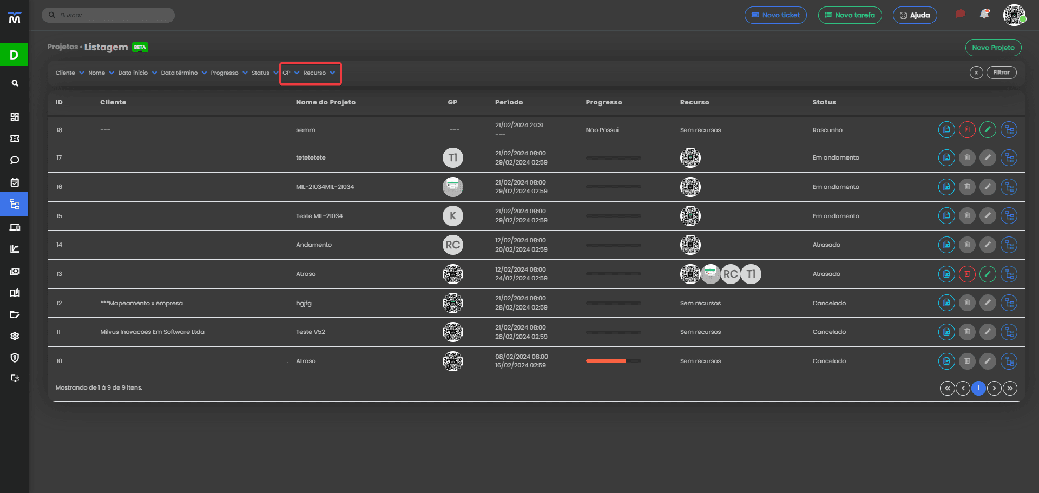Expand the Nome filter dropdown
The width and height of the screenshot is (1039, 493).
[101, 73]
